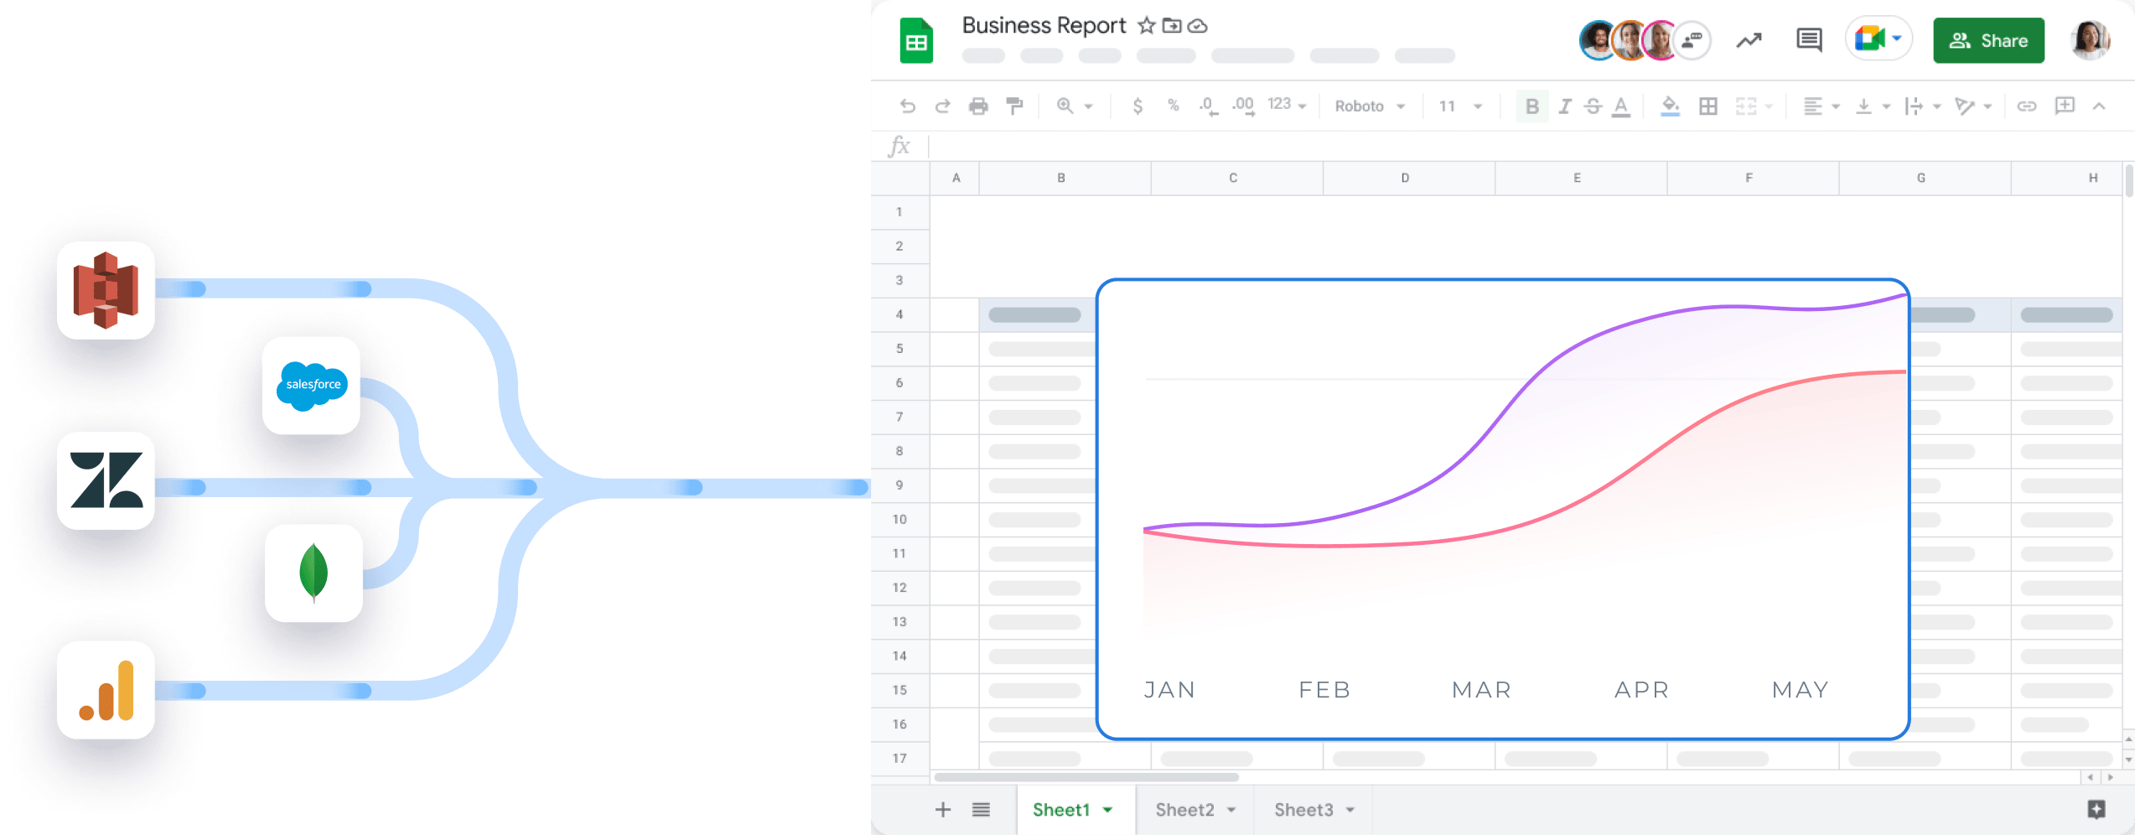The height and width of the screenshot is (835, 2135).
Task: Click the Google Analytics source icon
Action: (106, 690)
